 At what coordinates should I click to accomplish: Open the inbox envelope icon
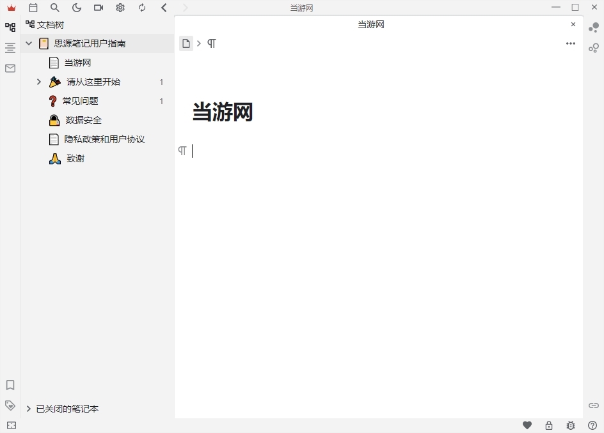(x=10, y=68)
